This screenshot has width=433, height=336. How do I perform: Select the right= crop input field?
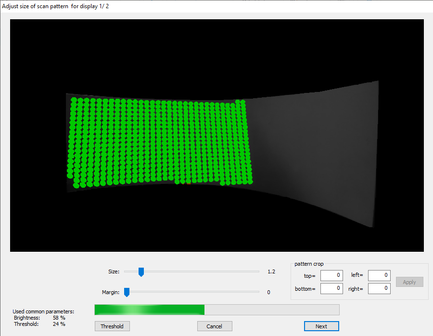pos(379,288)
